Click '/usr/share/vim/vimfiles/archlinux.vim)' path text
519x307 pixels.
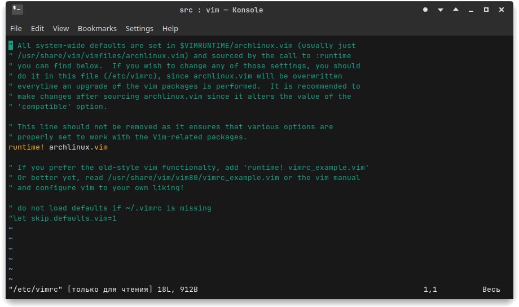click(103, 56)
